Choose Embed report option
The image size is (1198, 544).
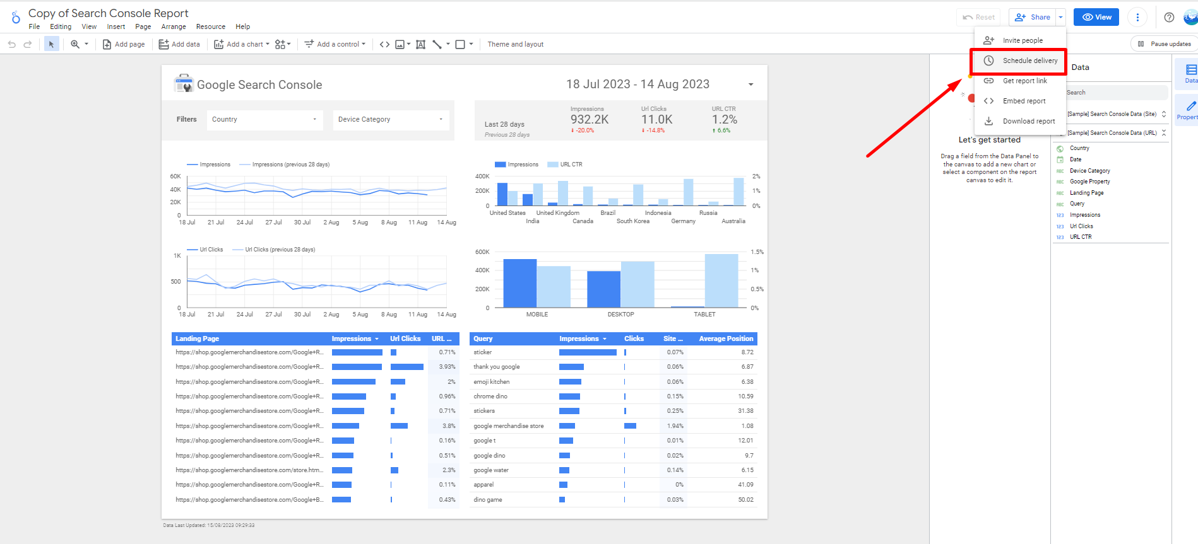pyautogui.click(x=1020, y=101)
